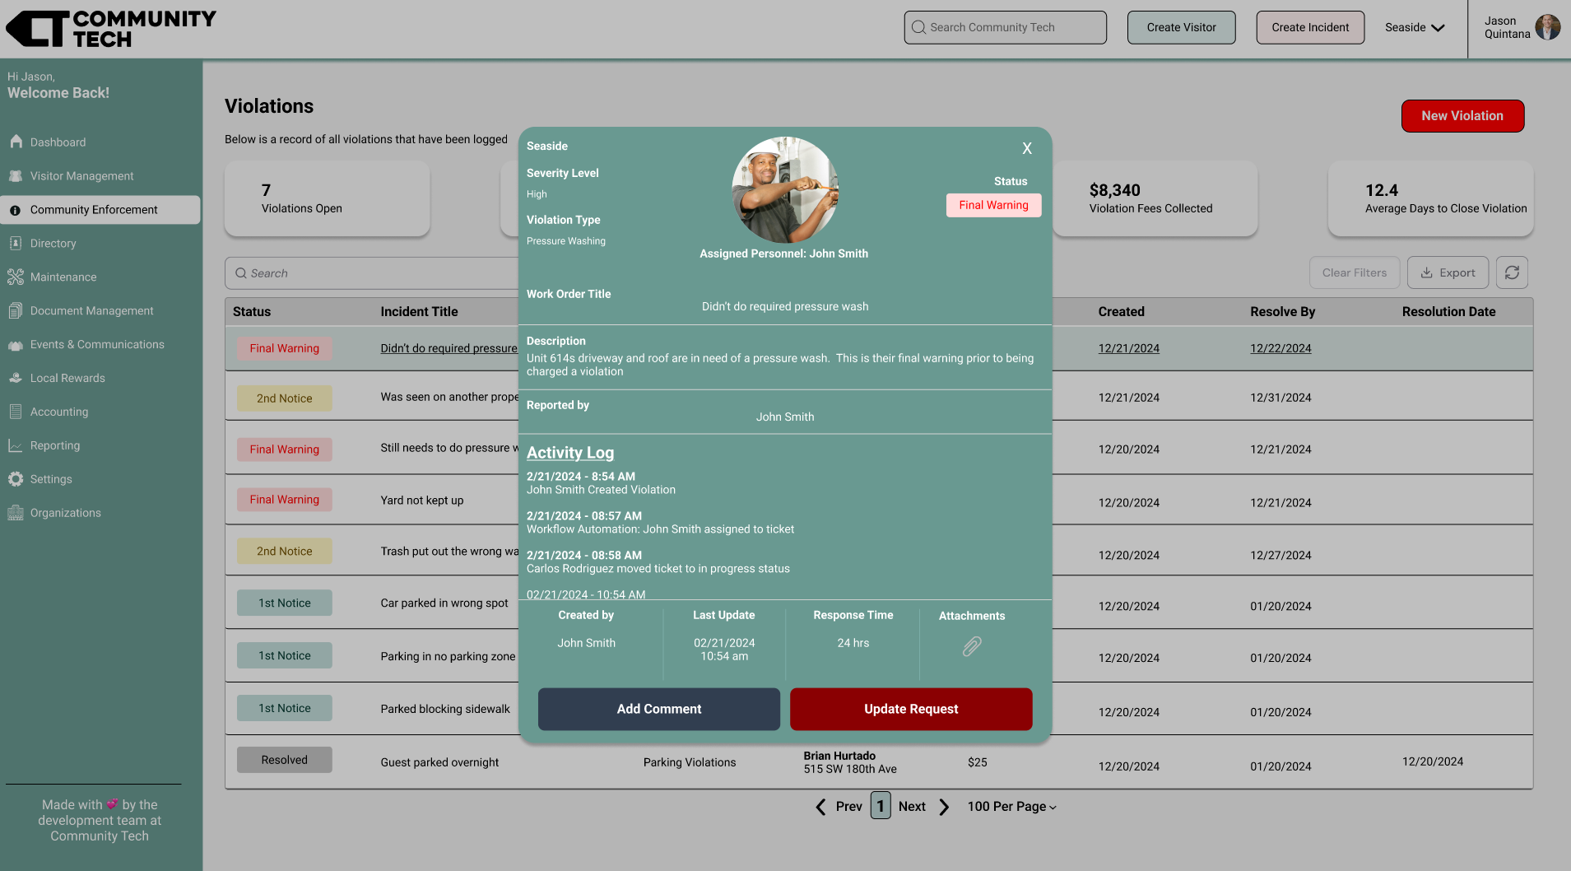Click the Add Comment button
The width and height of the screenshot is (1571, 871).
[659, 709]
